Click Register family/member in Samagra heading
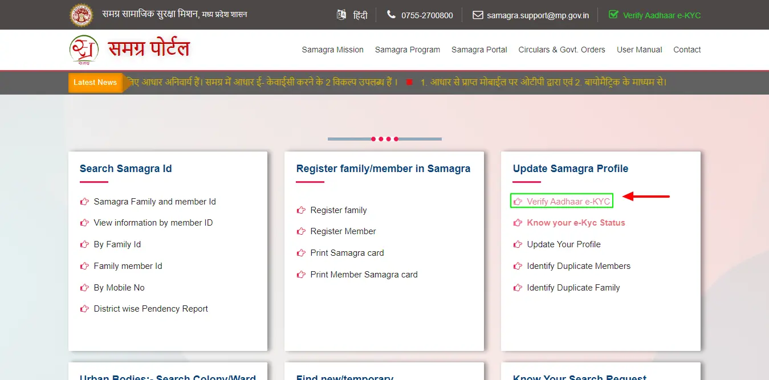The height and width of the screenshot is (380, 769). pos(383,169)
